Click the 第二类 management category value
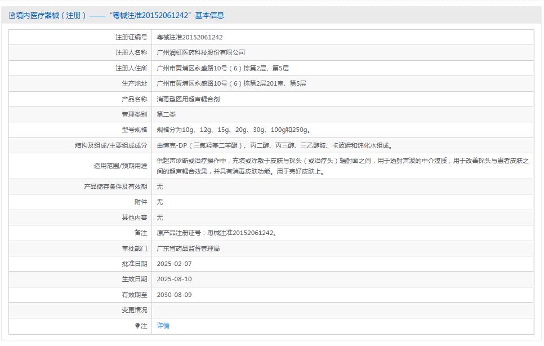 pyautogui.click(x=166, y=114)
